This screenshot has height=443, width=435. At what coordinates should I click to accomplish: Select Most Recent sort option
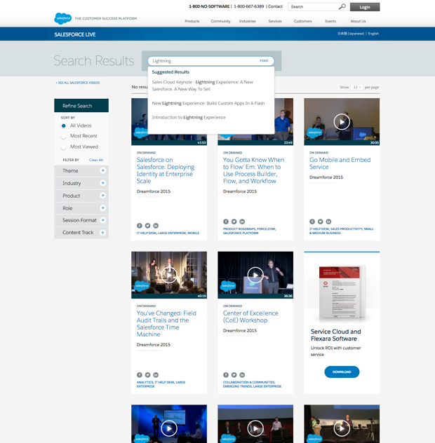pyautogui.click(x=64, y=136)
